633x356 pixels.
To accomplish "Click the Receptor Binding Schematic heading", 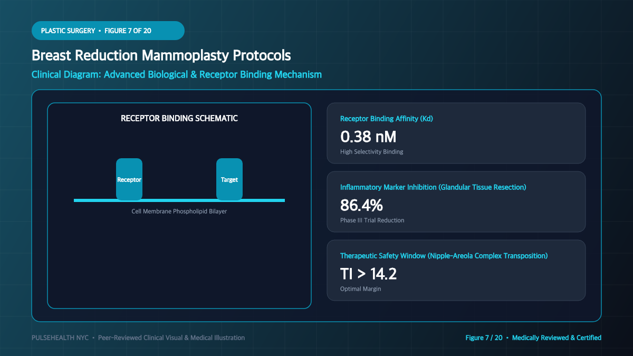I will pos(179,118).
